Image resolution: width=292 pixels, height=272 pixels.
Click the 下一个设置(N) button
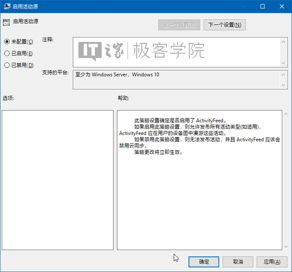pos(224,25)
